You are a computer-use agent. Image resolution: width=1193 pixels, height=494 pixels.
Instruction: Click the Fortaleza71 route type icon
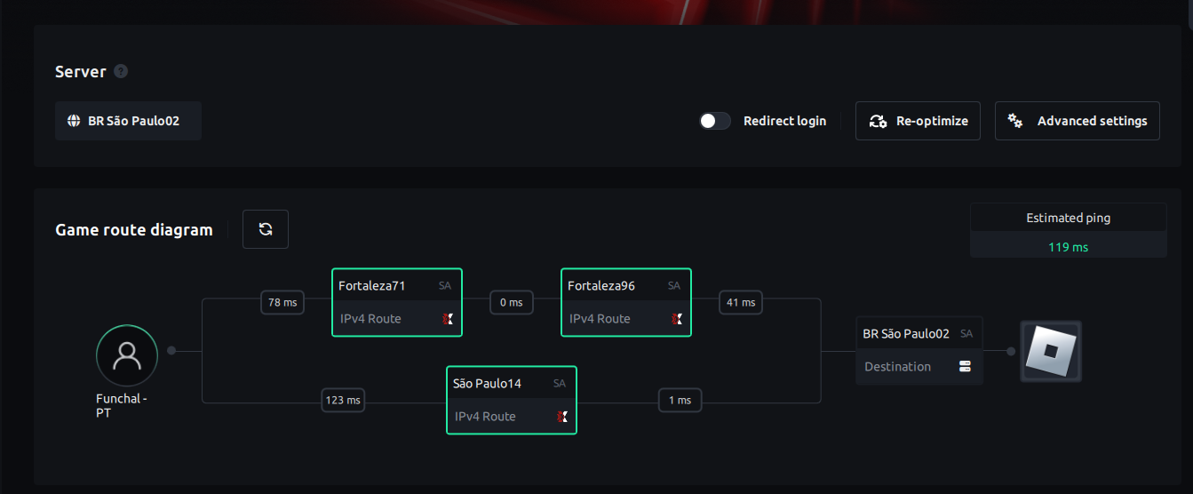pos(448,319)
